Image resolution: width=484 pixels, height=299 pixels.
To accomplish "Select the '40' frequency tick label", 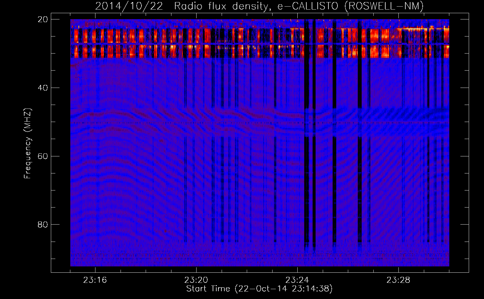I will pos(43,88).
